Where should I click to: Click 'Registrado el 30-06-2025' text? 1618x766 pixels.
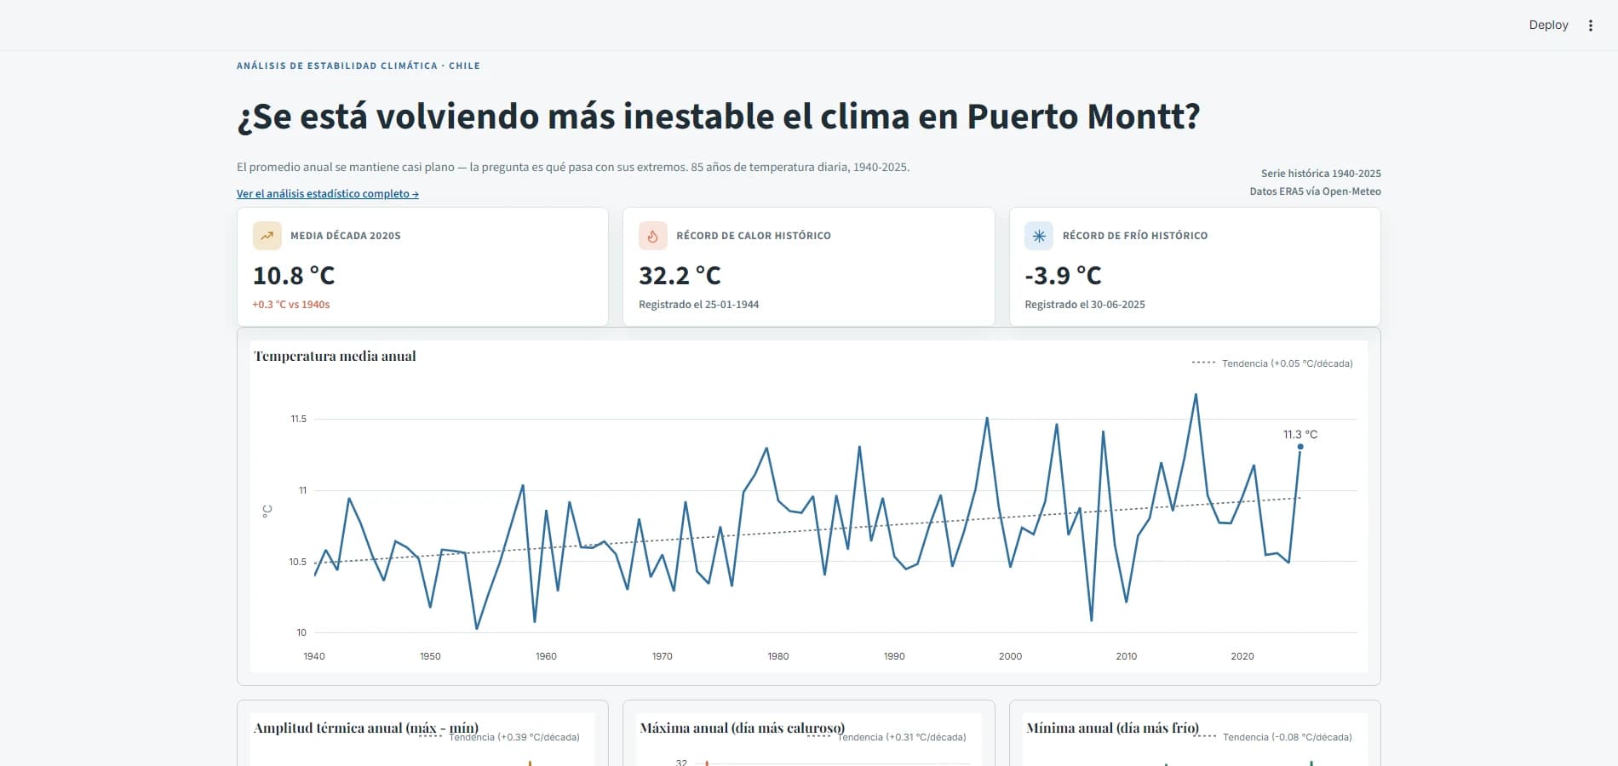click(1085, 305)
